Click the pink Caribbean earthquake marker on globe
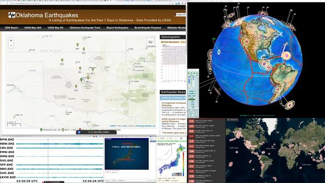Viewport: 325px width, 183px height. [x=286, y=56]
